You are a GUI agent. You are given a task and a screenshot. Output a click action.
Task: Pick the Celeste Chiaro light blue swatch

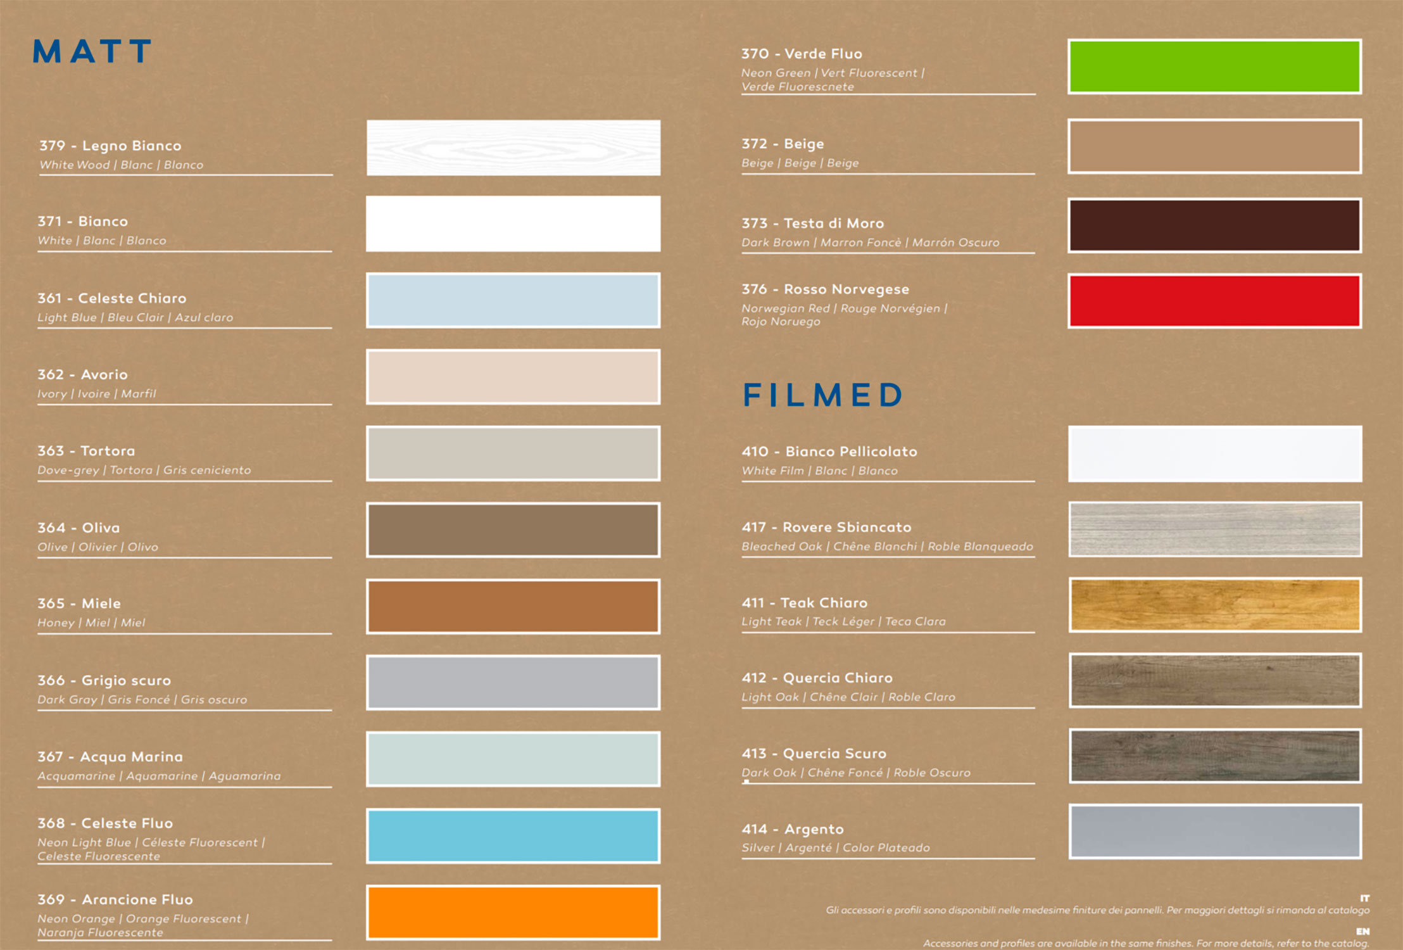click(x=513, y=300)
